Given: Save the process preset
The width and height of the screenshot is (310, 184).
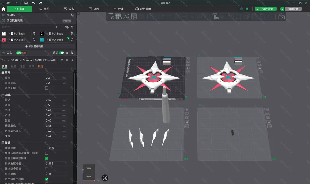Looking at the screenshot, I should [62, 60].
